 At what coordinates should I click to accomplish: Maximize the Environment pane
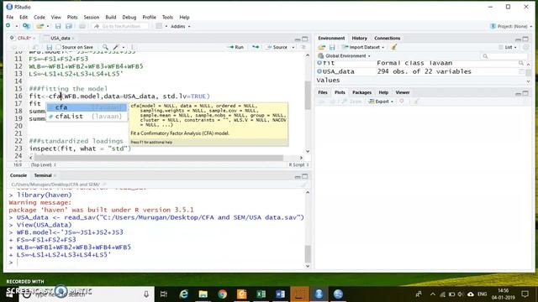[x=525, y=39]
